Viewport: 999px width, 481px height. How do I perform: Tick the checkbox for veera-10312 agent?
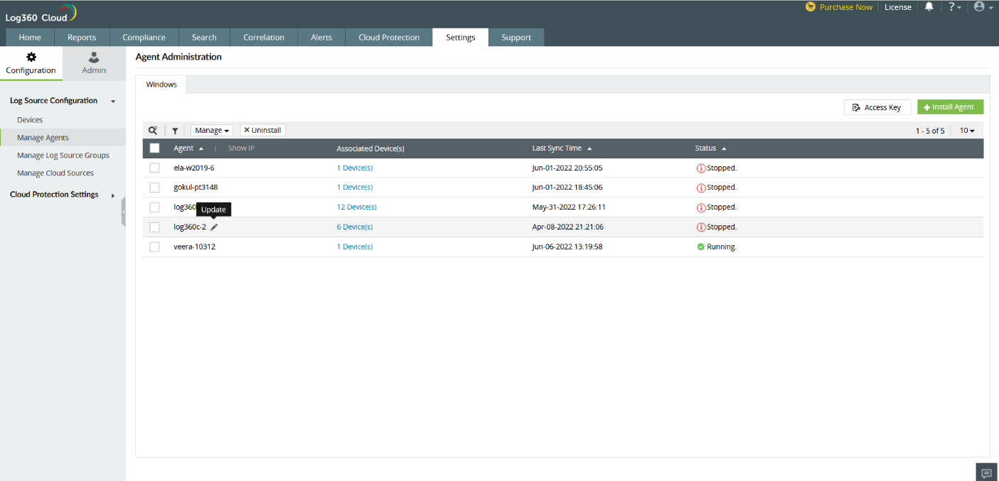[154, 247]
